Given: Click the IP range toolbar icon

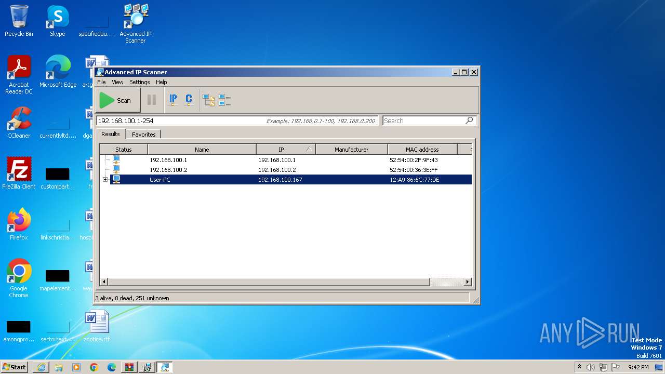Looking at the screenshot, I should [x=173, y=100].
